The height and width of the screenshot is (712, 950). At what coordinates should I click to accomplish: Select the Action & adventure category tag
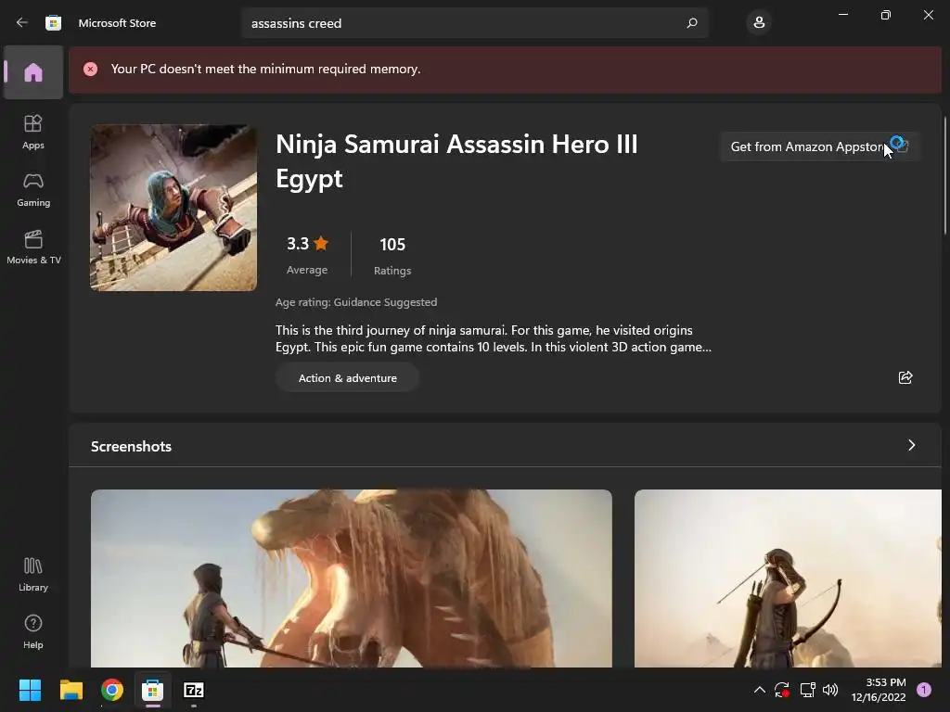pyautogui.click(x=347, y=378)
